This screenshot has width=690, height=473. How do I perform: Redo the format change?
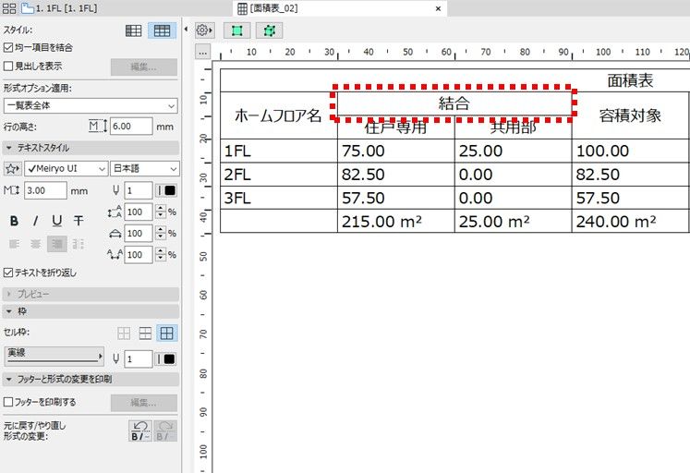point(165,431)
